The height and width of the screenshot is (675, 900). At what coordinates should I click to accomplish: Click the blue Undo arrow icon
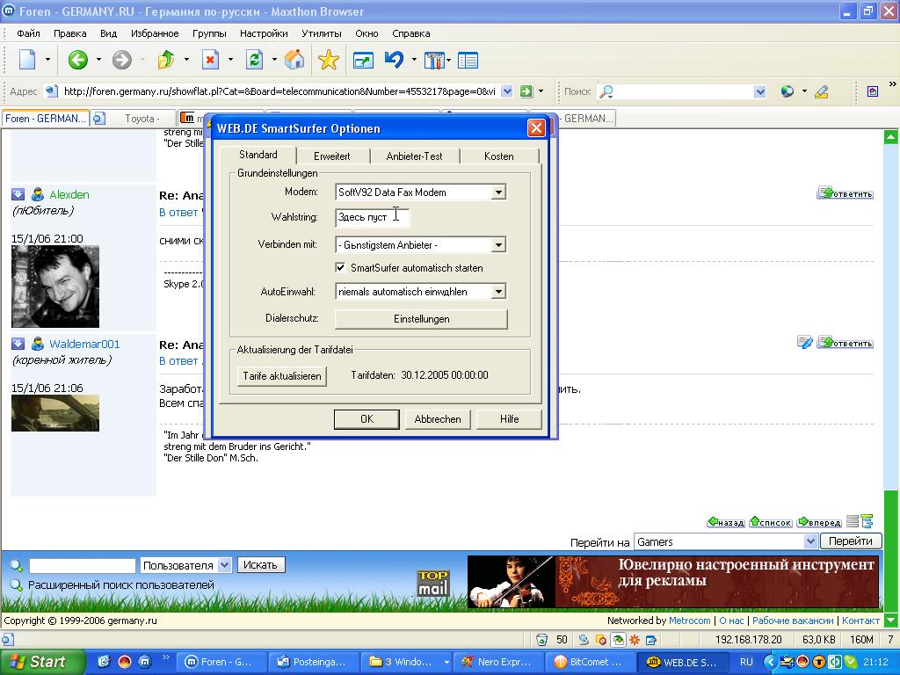(x=394, y=60)
